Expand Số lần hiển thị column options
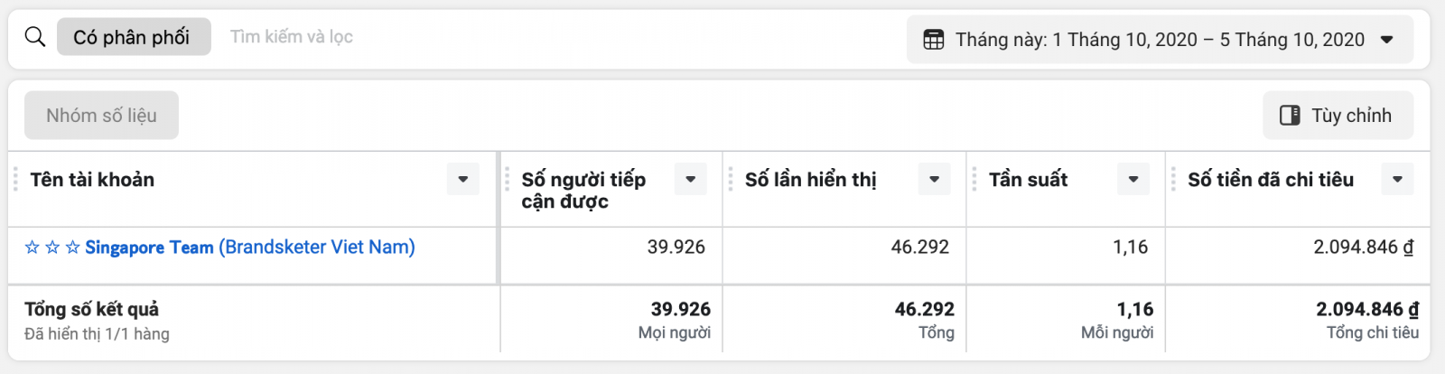Viewport: 1445px width, 374px height. 934,179
